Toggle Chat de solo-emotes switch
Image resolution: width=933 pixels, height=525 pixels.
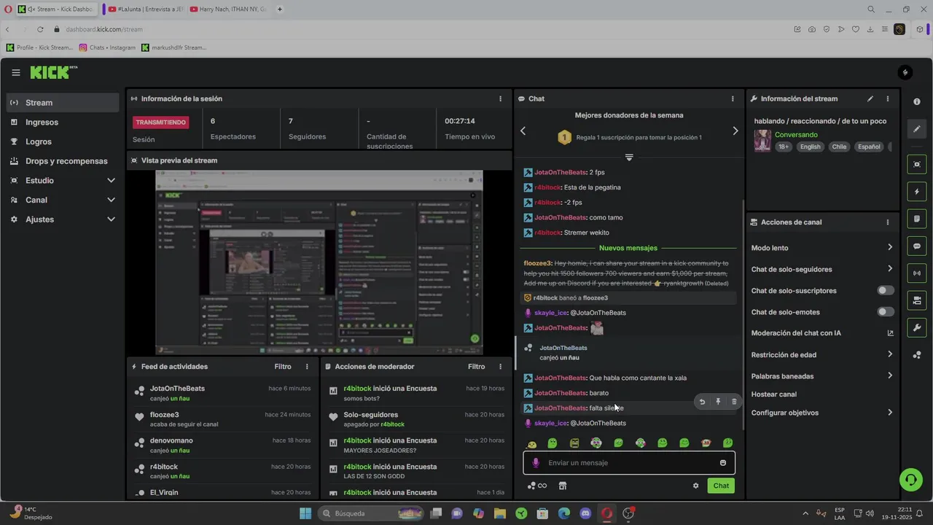886,312
